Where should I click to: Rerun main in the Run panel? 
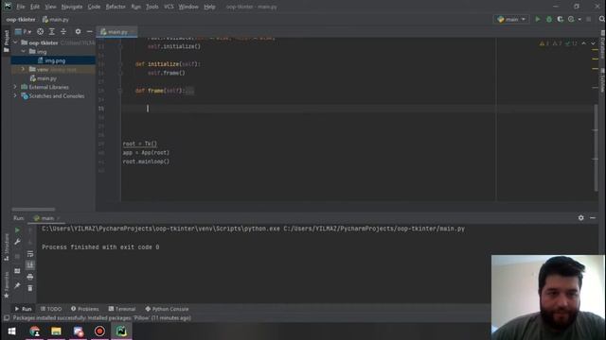click(17, 230)
